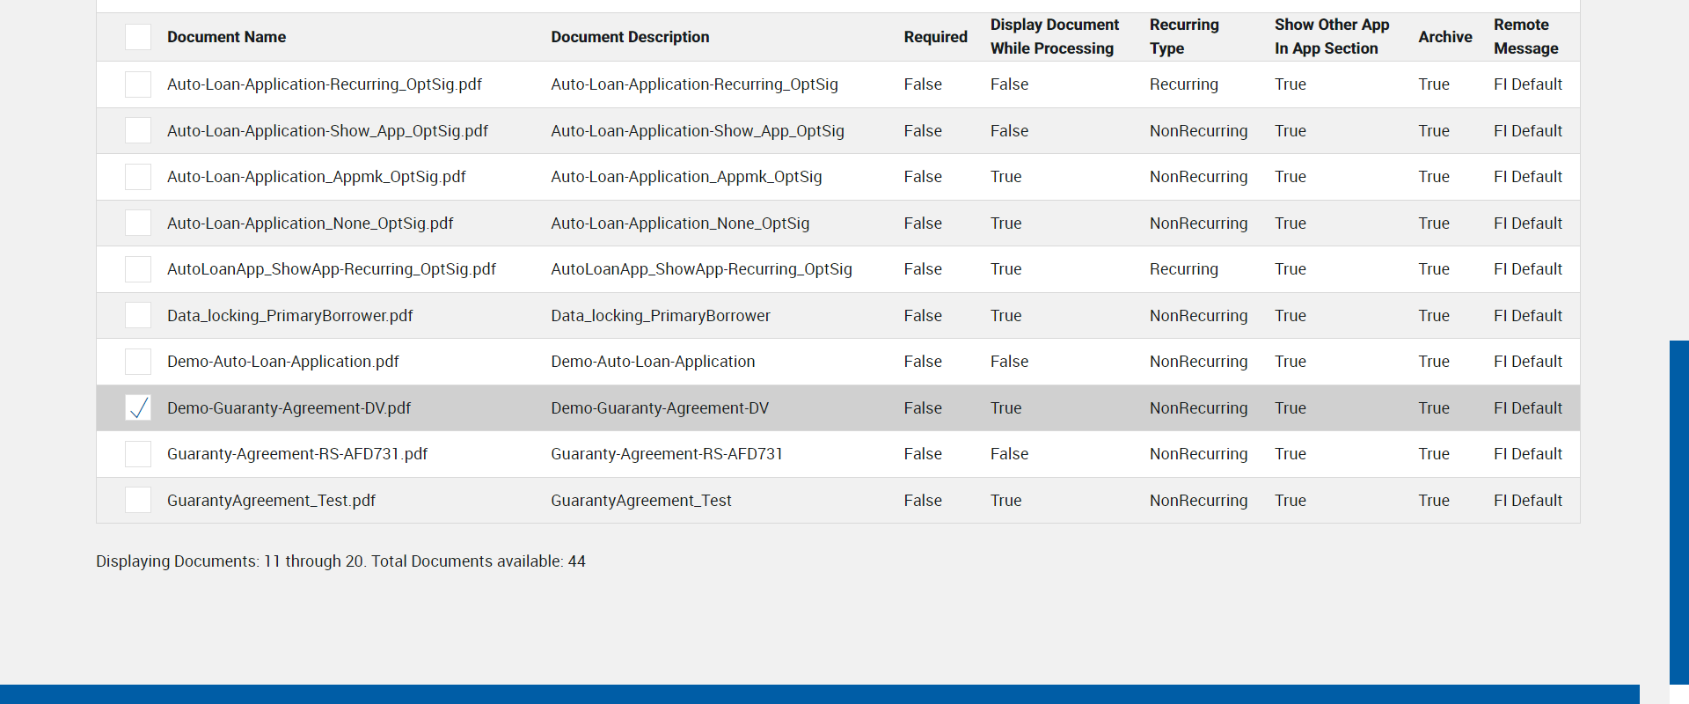Viewport: 1689px width, 704px height.
Task: Check the select-all checkbox in the table header
Action: (138, 37)
